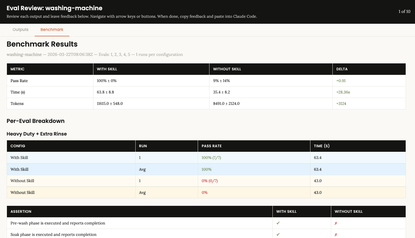The width and height of the screenshot is (415, 238).
Task: Click the 100% (7/7) pass rate cell
Action: pos(211,158)
